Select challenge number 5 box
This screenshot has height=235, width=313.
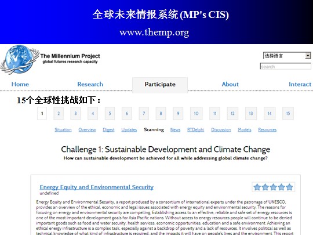(x=110, y=113)
